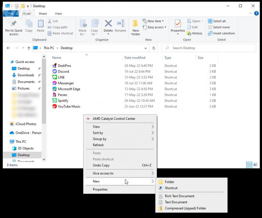Select the Discord shortcut
262x218 pixels.
coord(63,72)
